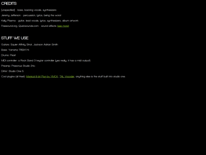Open the Magical 8-bit Plug by YMCK link
This screenshot has height=155, width=206.
click(42, 77)
